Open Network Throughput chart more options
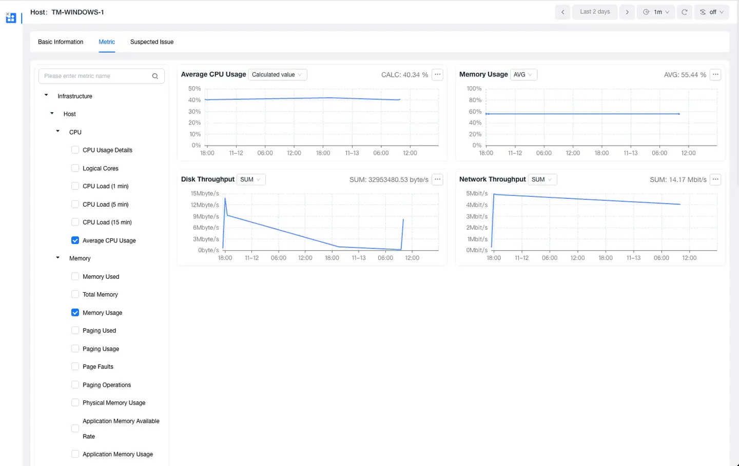This screenshot has height=466, width=739. (x=715, y=179)
